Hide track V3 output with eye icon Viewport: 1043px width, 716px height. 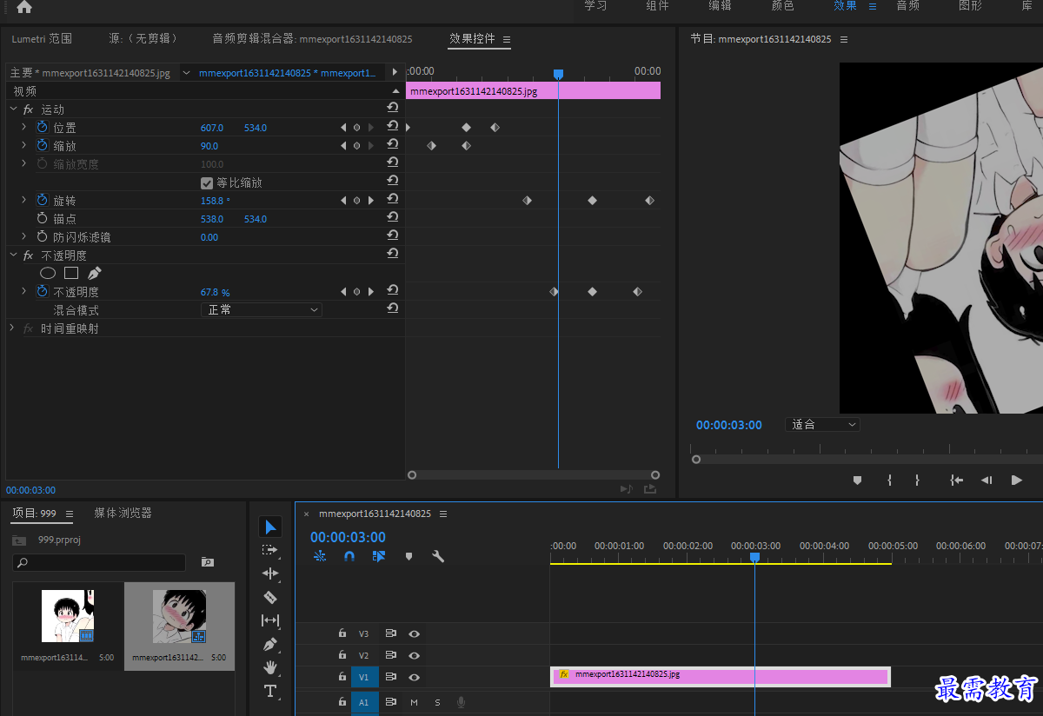[x=415, y=633]
